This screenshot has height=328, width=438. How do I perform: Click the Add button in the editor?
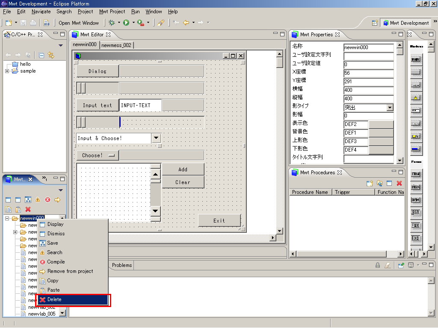(x=183, y=169)
